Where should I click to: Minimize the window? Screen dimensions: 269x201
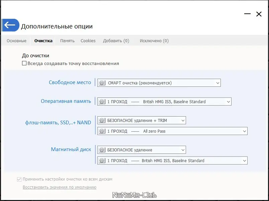click(247, 14)
